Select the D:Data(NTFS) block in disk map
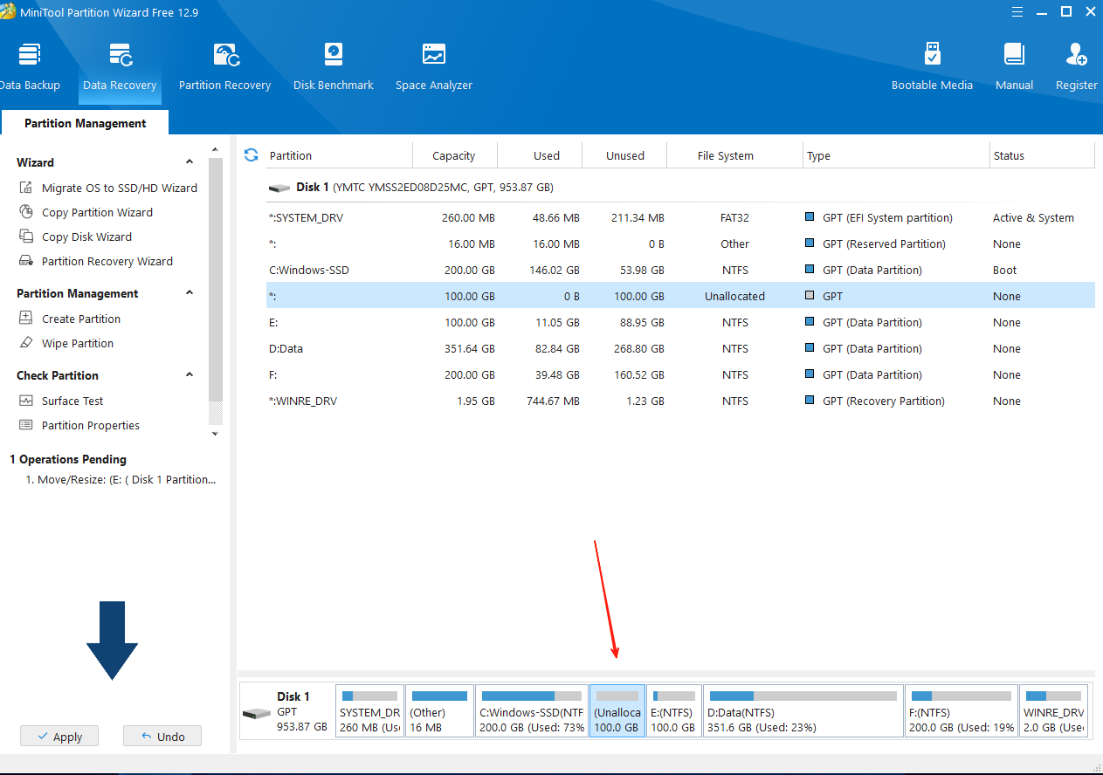The image size is (1103, 775). [803, 711]
